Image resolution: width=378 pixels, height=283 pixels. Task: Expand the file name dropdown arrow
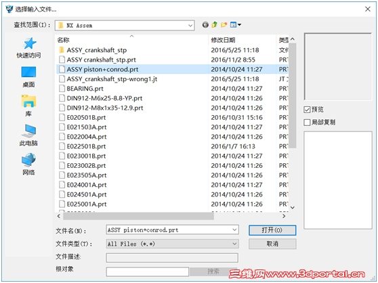234,230
